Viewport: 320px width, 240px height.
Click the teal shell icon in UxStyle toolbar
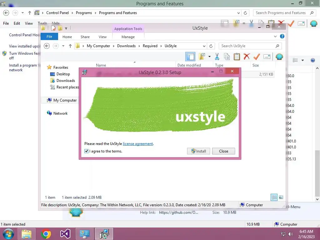pyautogui.click(x=279, y=57)
